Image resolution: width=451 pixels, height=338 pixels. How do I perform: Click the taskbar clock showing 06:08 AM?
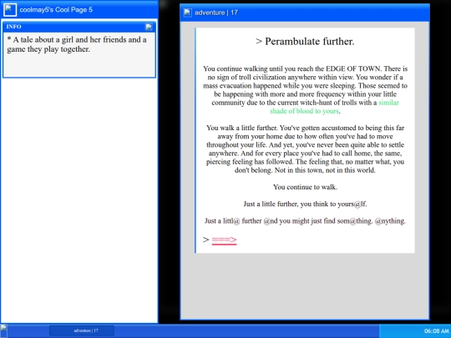(x=436, y=331)
